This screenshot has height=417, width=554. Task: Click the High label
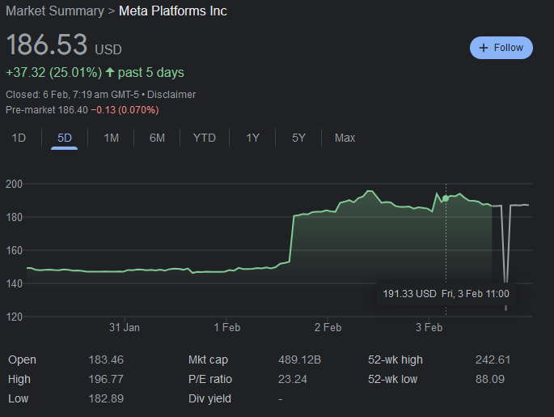[x=19, y=379]
